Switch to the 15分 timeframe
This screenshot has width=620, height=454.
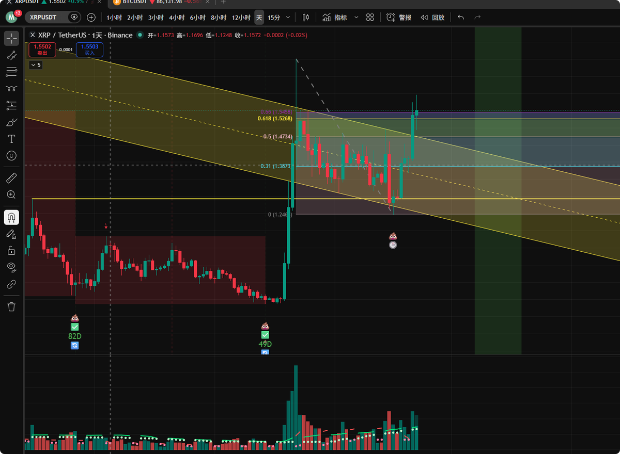(x=274, y=18)
